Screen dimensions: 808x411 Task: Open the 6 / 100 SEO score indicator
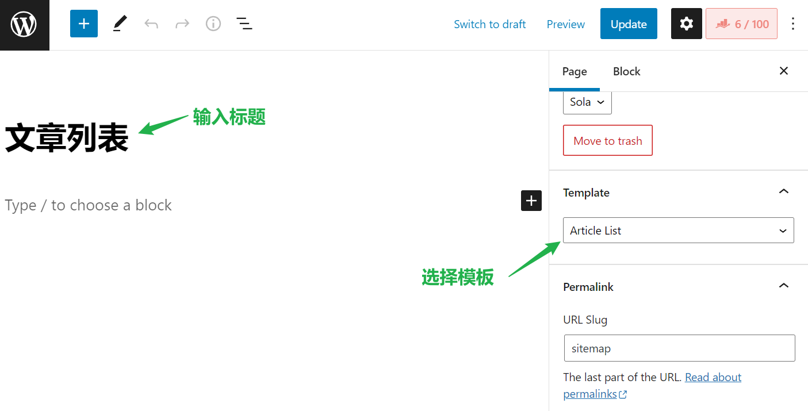(x=741, y=24)
